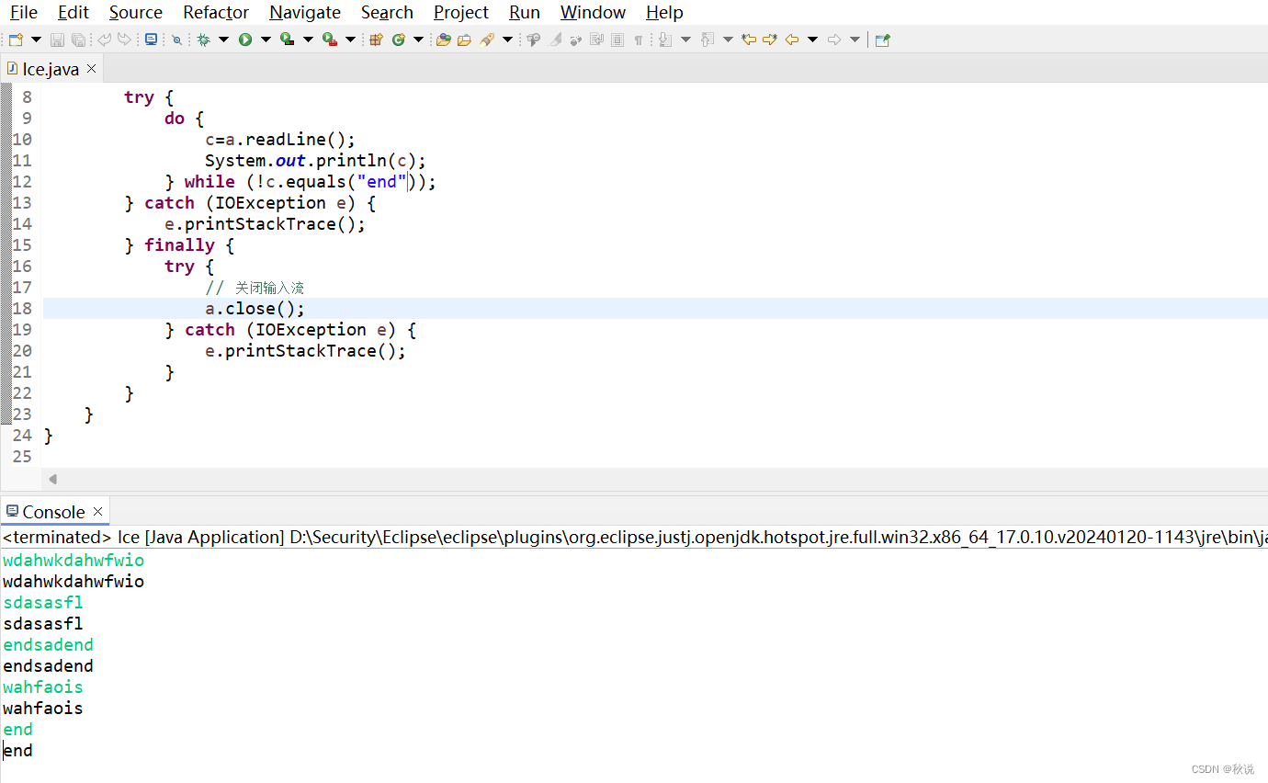Toggle Word Wrap pencil icon
Viewport: 1268px width, 783px height.
tap(555, 40)
